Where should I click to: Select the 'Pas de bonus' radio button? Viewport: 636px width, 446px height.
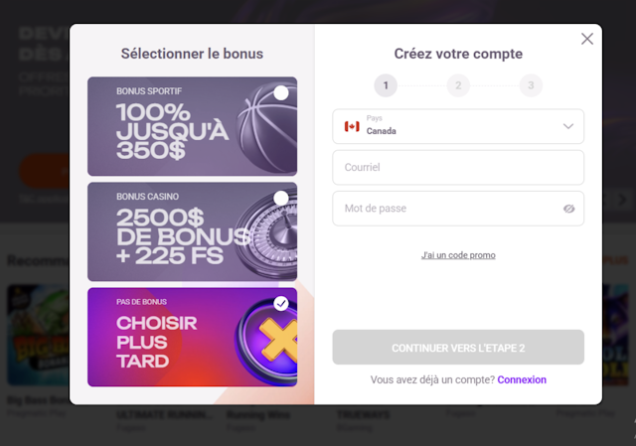tap(281, 303)
